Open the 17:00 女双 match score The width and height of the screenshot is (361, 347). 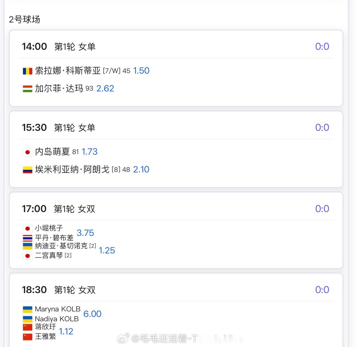pos(322,209)
